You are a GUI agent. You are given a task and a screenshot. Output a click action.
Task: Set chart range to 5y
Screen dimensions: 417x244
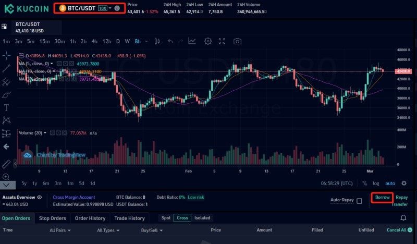24,184
